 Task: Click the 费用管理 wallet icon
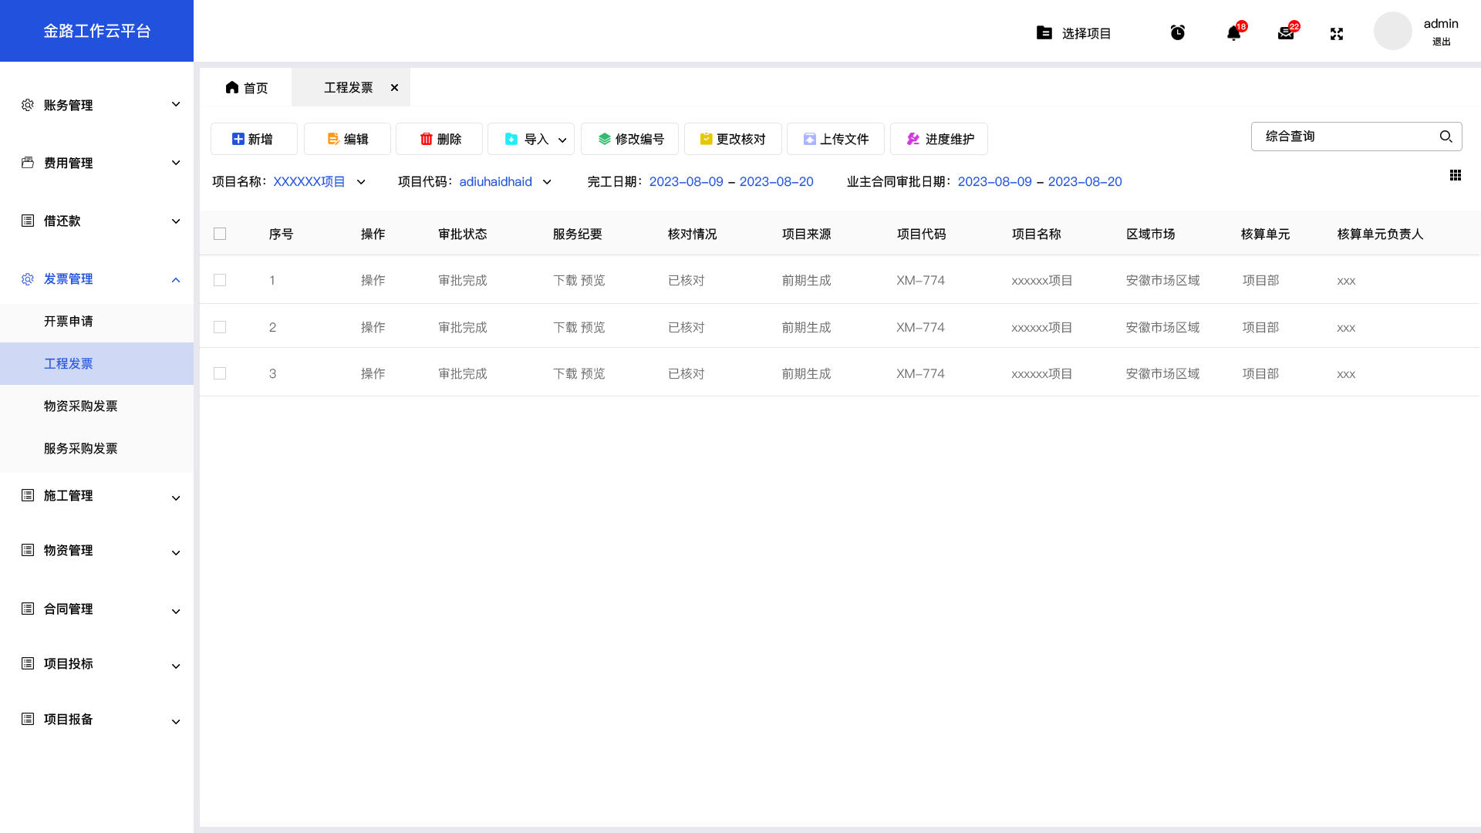28,163
